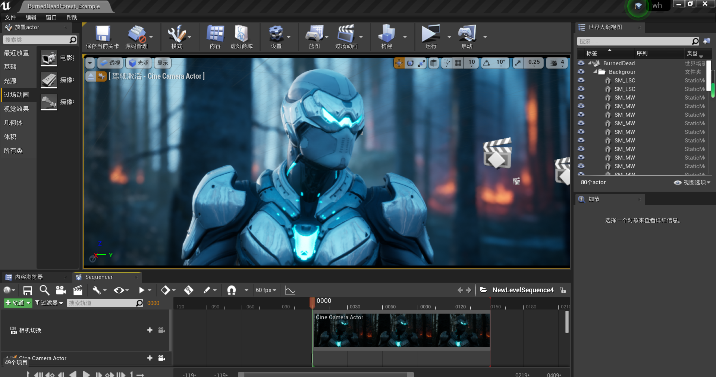Viewport: 716px width, 377px height.
Task: Open the 帮助 menu
Action: [x=72, y=18]
